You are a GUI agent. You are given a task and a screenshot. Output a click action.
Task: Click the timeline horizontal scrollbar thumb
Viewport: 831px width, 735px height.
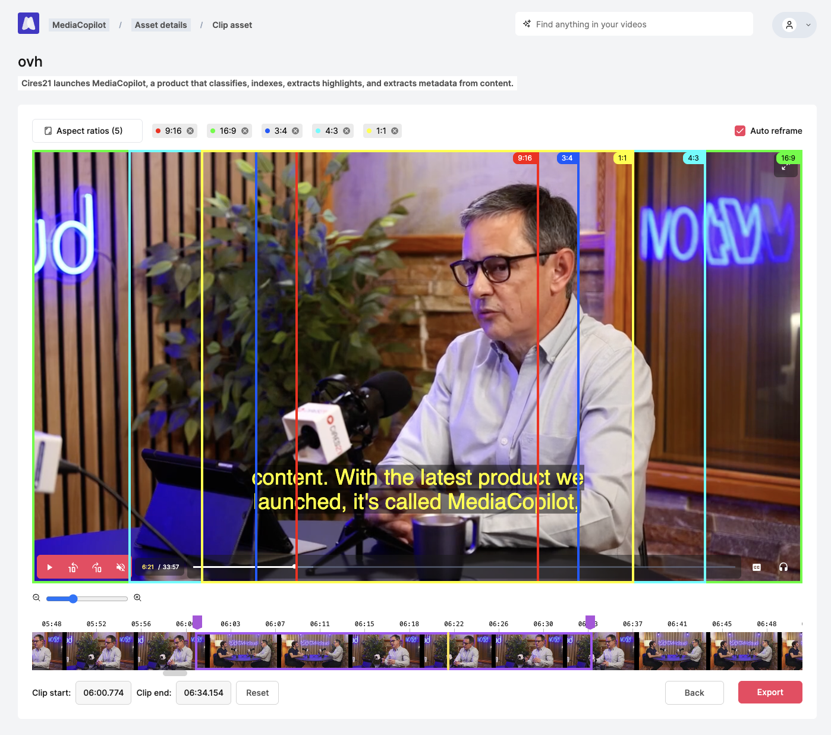click(175, 673)
